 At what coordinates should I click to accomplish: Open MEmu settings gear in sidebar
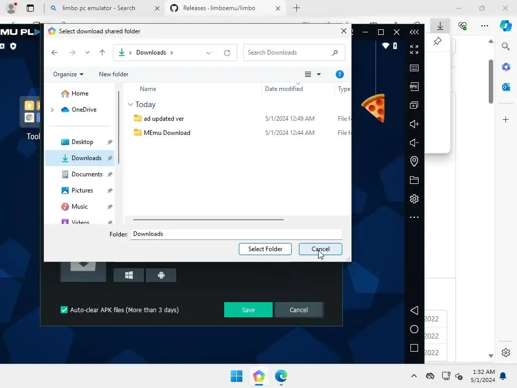[414, 199]
